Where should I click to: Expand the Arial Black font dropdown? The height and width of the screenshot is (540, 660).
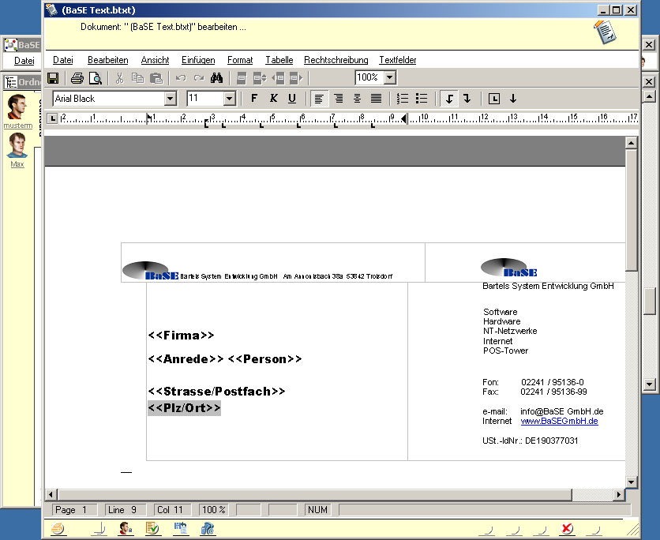click(170, 99)
